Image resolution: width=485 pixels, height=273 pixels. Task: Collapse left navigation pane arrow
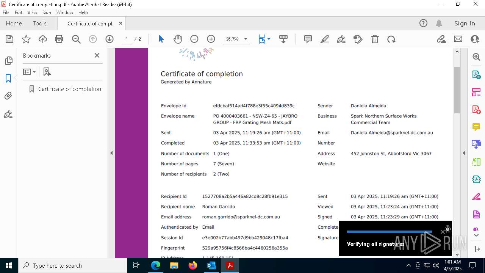[111, 153]
